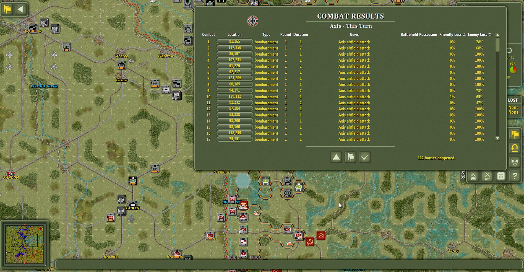Open the help question mark button

(515, 176)
